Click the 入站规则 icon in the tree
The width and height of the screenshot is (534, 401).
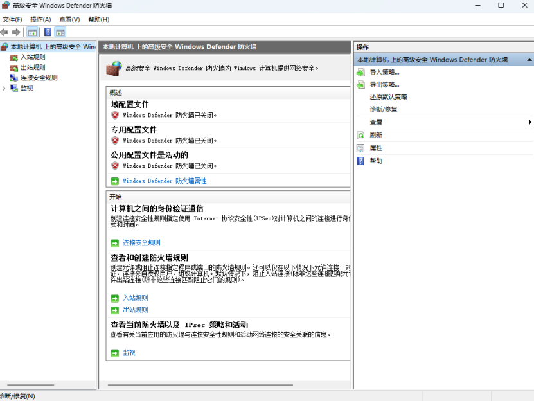pyautogui.click(x=13, y=57)
